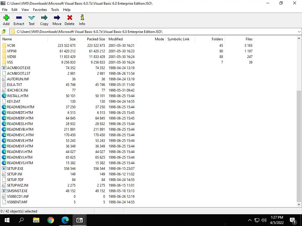Click the READMEVB.HTM Edge icon
302x226 pixels.
pos(4,129)
